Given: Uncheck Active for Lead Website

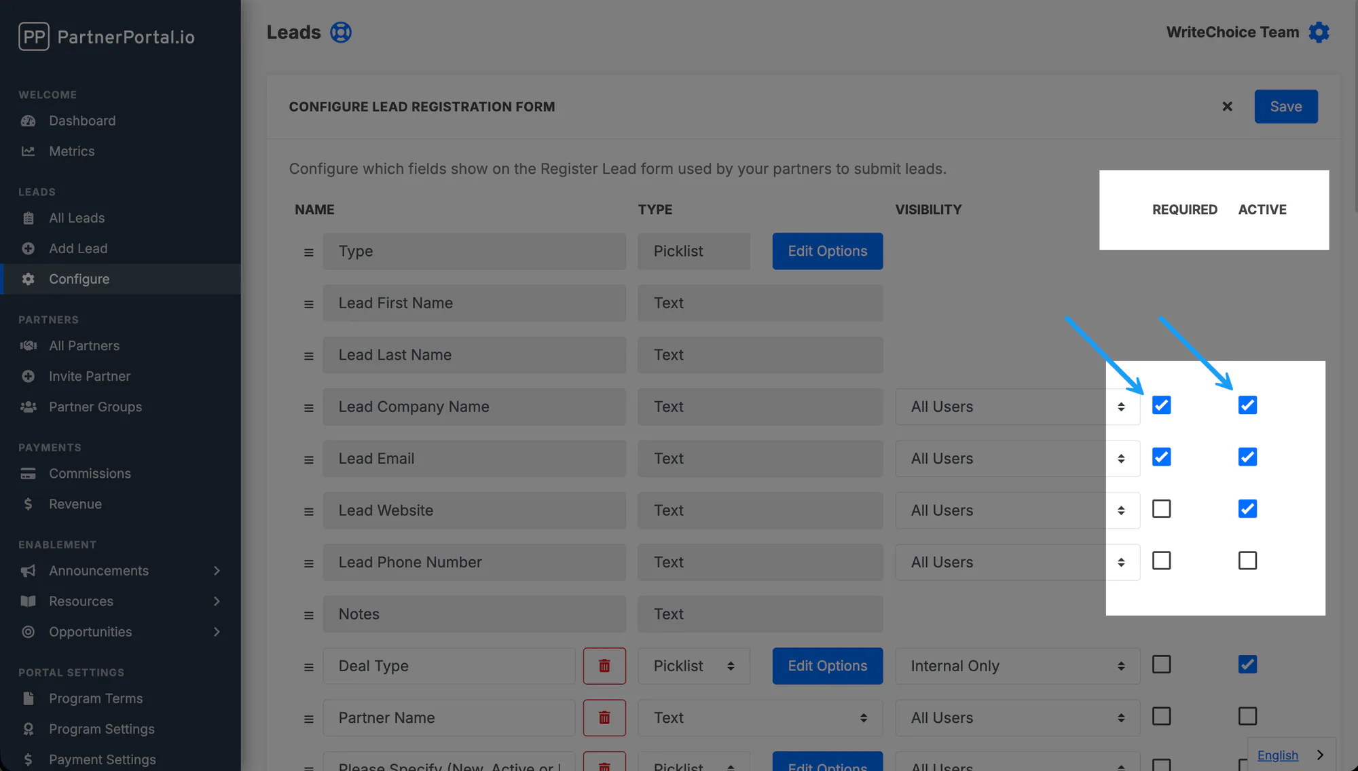Looking at the screenshot, I should [x=1247, y=509].
